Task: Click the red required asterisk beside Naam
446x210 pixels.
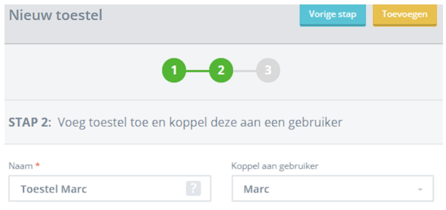Action: coord(36,166)
